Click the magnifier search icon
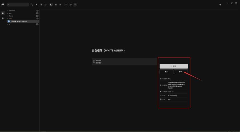240x132 pixels. pyautogui.click(x=32, y=5)
